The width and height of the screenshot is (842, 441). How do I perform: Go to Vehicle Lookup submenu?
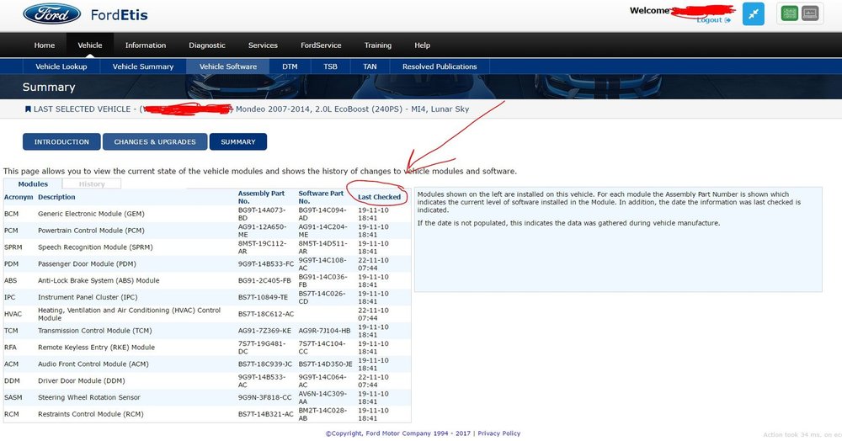point(61,66)
